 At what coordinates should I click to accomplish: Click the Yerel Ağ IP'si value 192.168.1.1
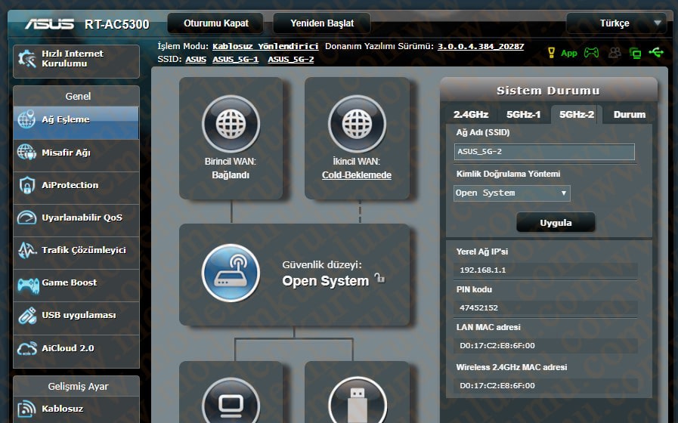pyautogui.click(x=482, y=270)
